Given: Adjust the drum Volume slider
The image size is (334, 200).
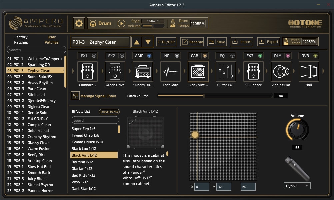Looking at the screenshot, I should click(x=153, y=26).
